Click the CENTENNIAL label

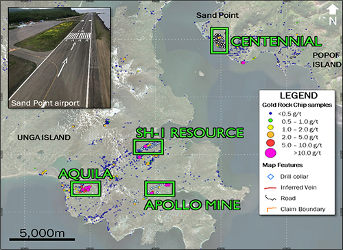276,41
